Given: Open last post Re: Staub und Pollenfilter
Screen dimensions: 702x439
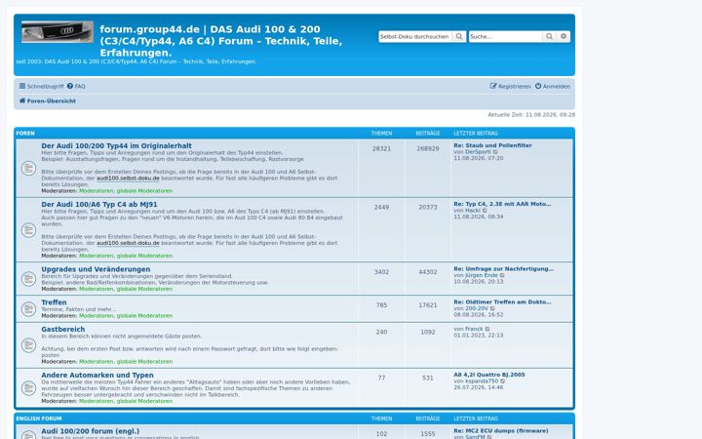Looking at the screenshot, I should tap(493, 145).
